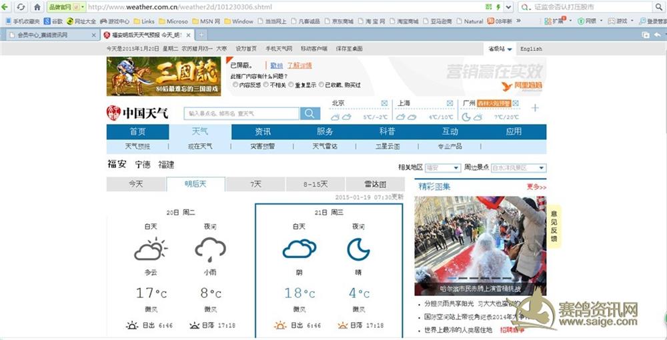
Task: Switch to the 7天 forecast tab
Action: [x=255, y=184]
